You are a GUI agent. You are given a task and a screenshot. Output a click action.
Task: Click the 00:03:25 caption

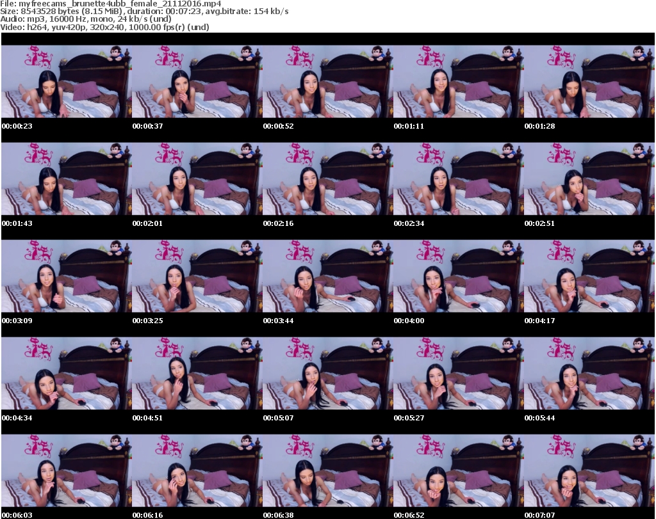click(x=148, y=321)
